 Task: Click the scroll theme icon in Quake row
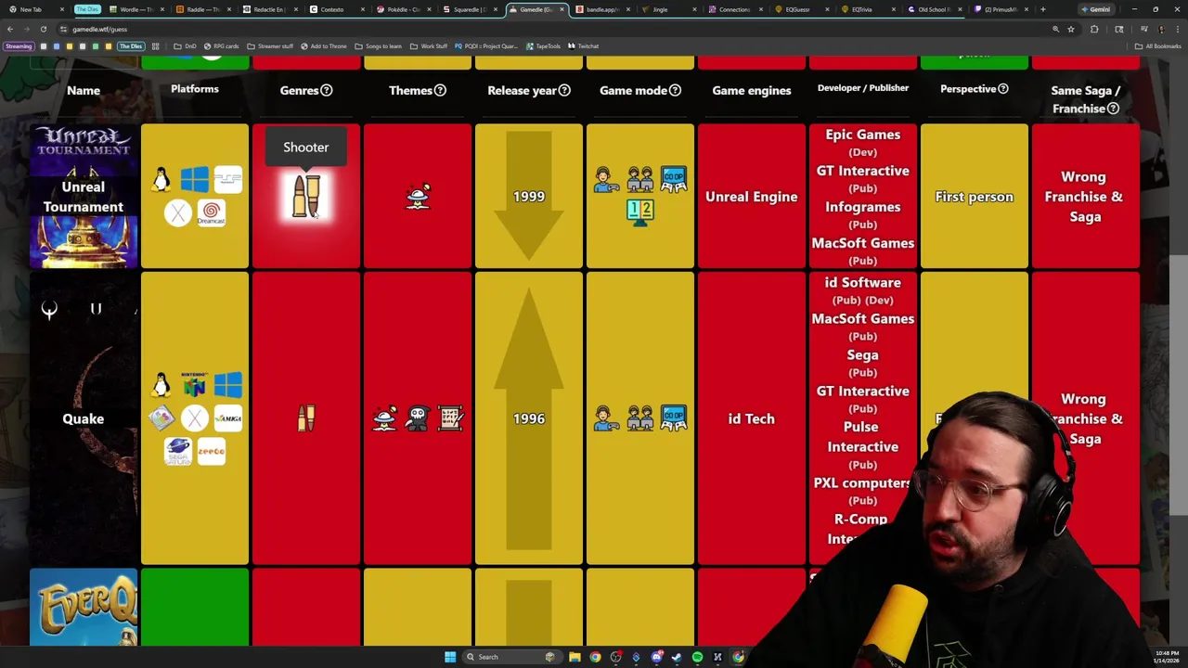point(451,418)
